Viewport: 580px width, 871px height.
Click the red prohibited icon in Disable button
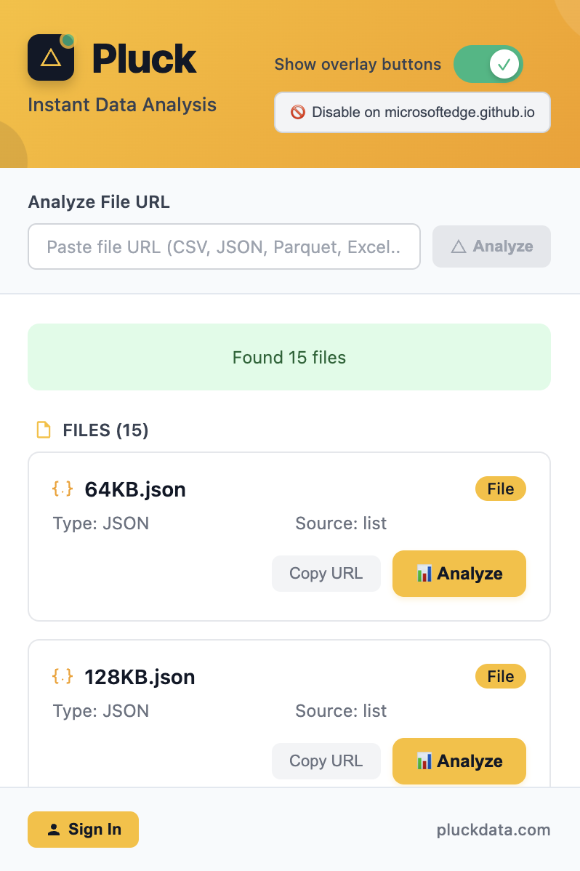point(298,112)
